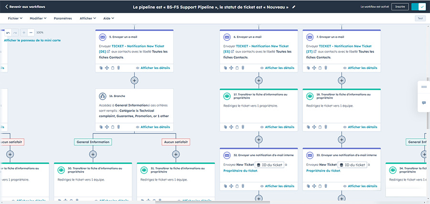Delete action 33 with trash icon
Image resolution: width=430 pixels, height=204 pixels.
click(x=326, y=186)
